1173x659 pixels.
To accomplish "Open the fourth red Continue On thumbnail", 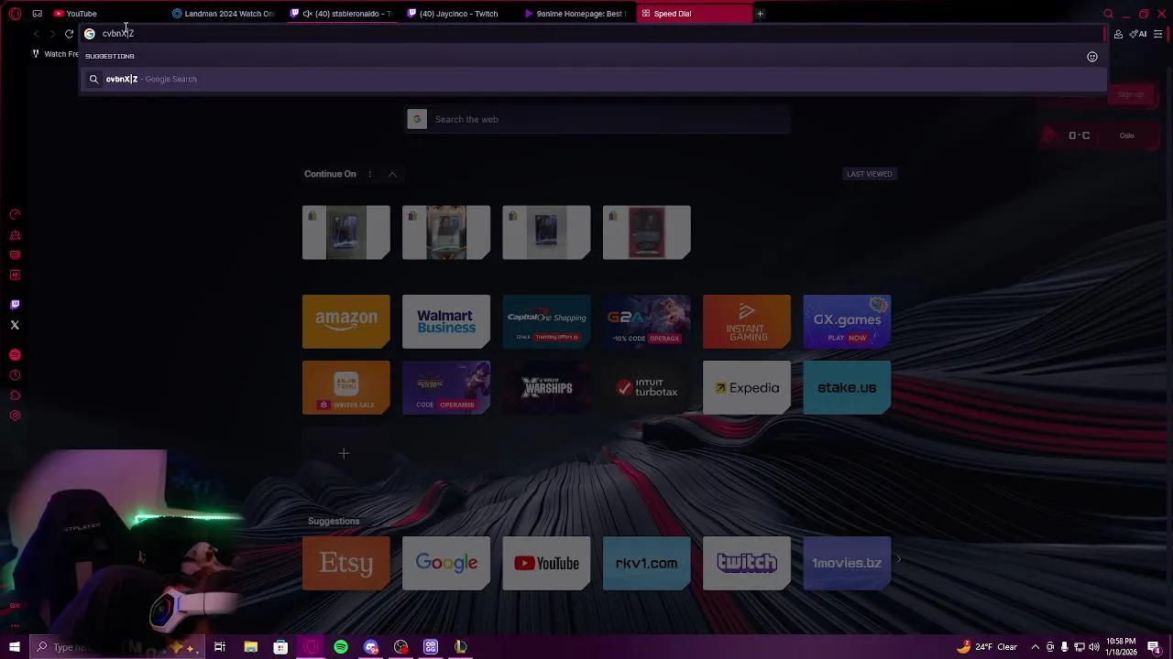I will [x=647, y=232].
